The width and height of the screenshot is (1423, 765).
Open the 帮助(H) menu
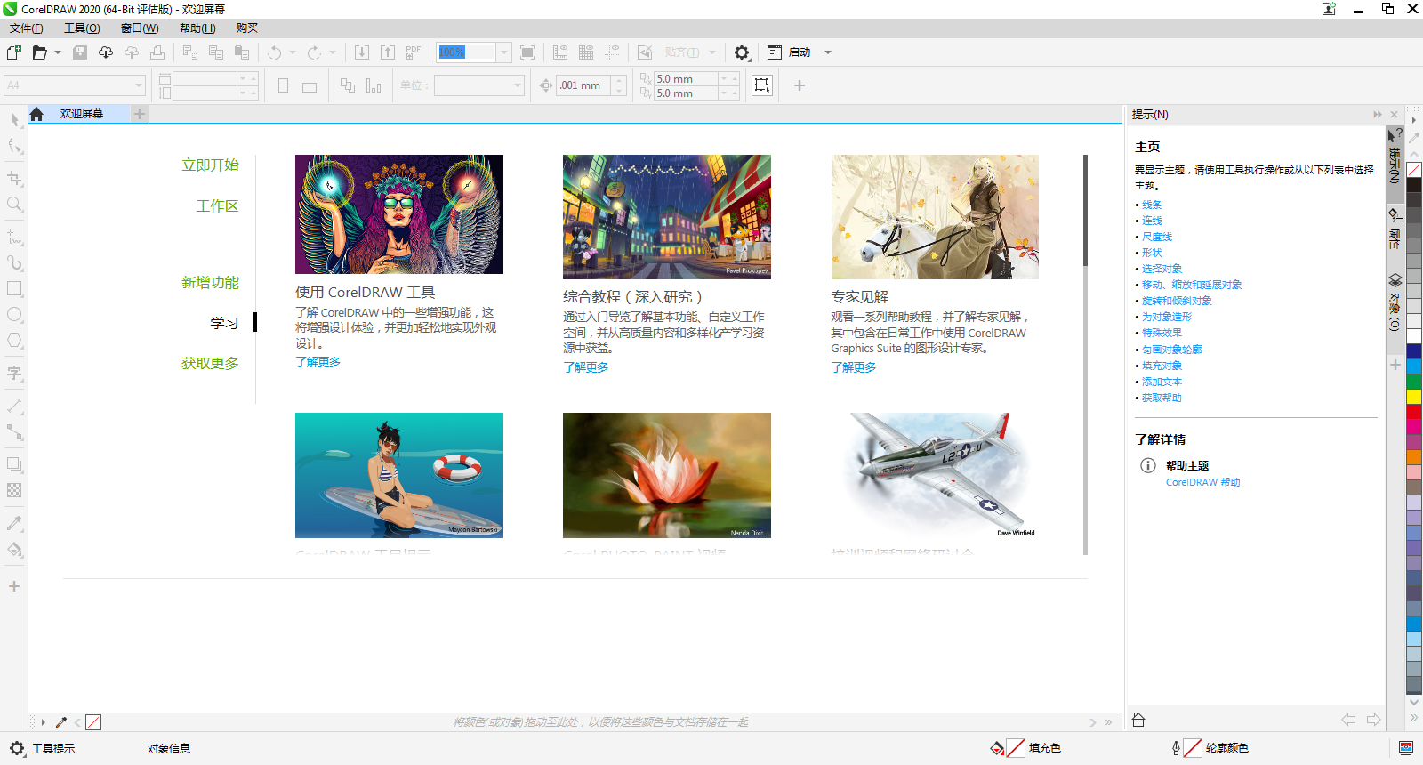[x=197, y=28]
